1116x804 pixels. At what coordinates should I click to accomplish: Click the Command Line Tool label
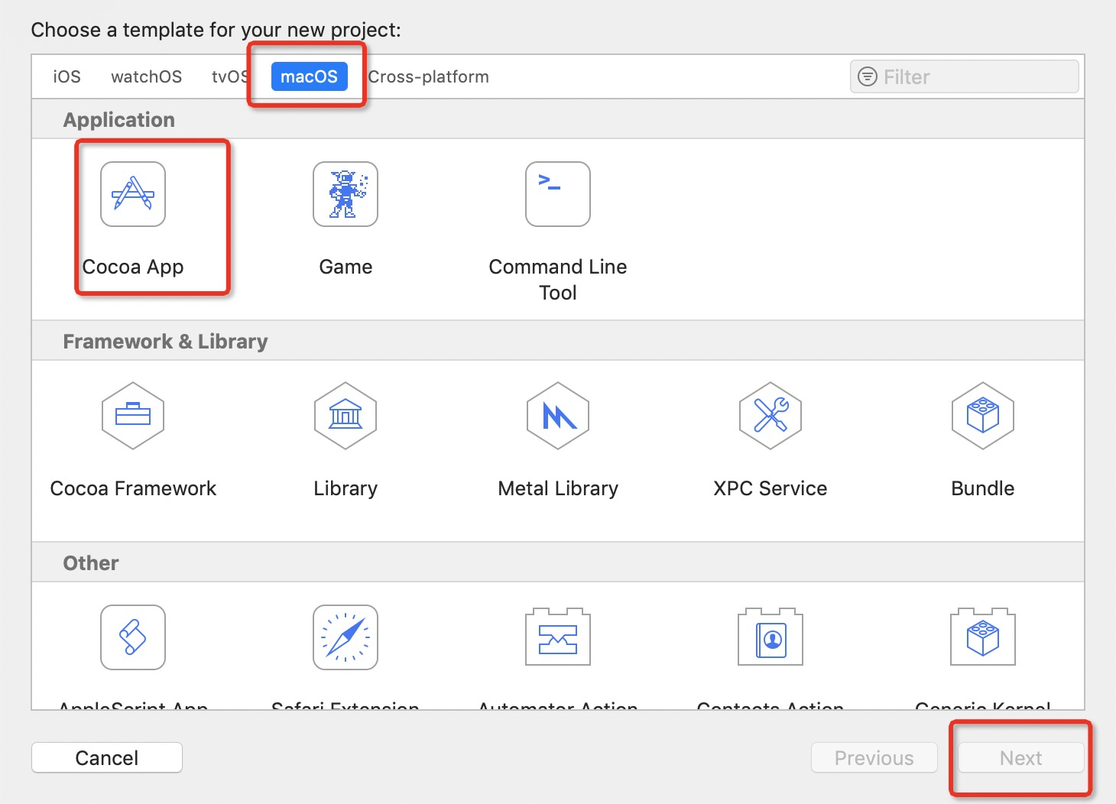point(558,279)
